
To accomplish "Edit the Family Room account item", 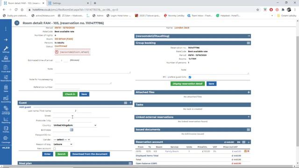I will point(245,151).
